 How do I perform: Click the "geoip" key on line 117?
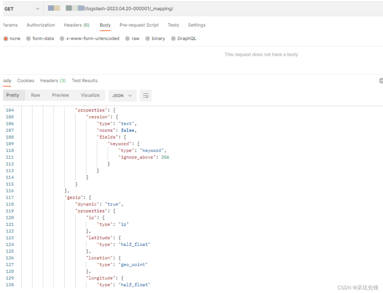pos(74,198)
